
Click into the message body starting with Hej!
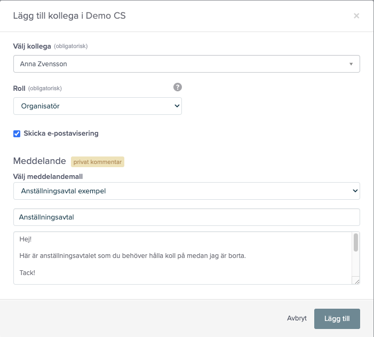click(x=181, y=256)
